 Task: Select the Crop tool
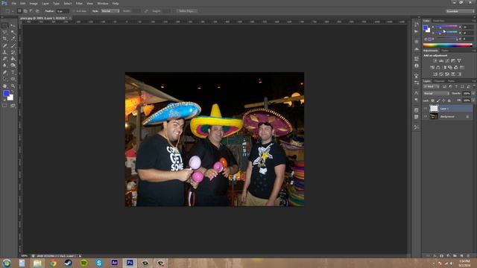pyautogui.click(x=4, y=39)
